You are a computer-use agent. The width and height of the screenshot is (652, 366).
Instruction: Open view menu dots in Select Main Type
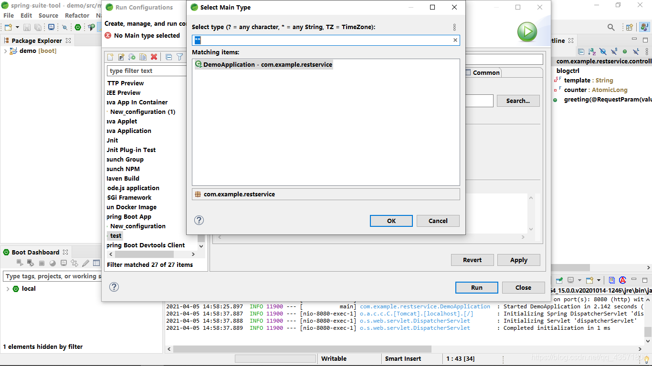coord(454,27)
